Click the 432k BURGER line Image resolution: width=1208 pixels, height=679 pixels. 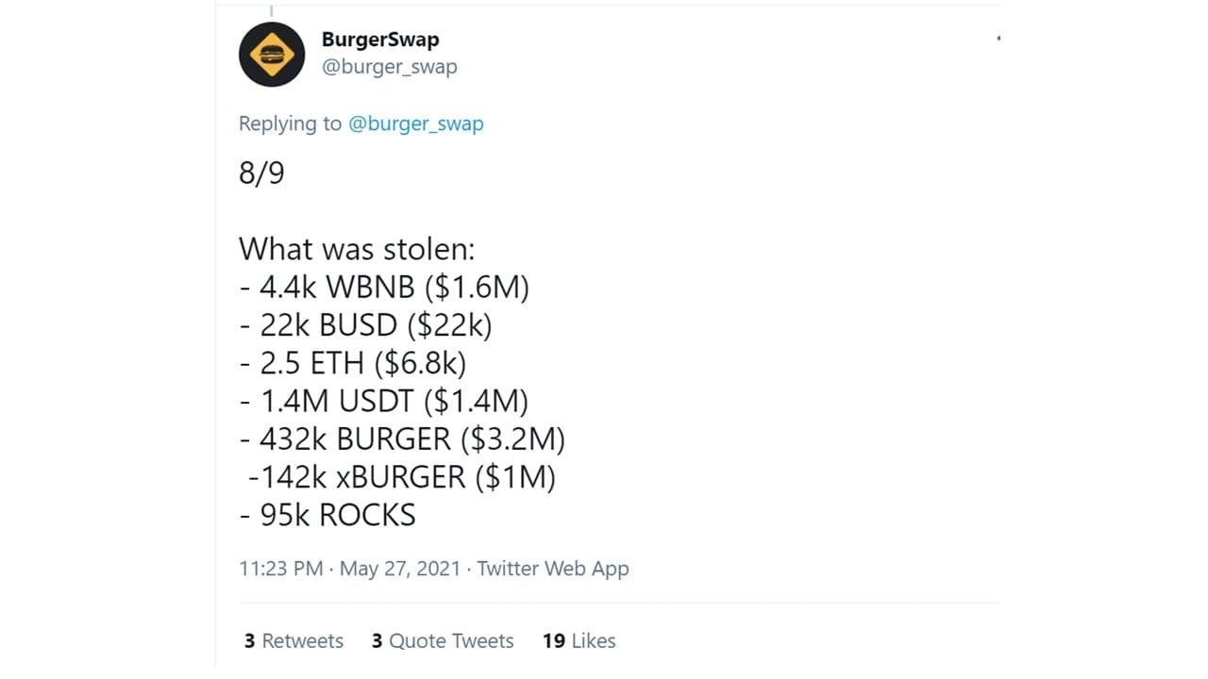pos(403,439)
